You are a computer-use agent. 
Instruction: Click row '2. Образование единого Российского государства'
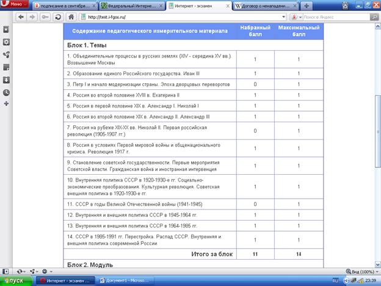click(x=194, y=73)
